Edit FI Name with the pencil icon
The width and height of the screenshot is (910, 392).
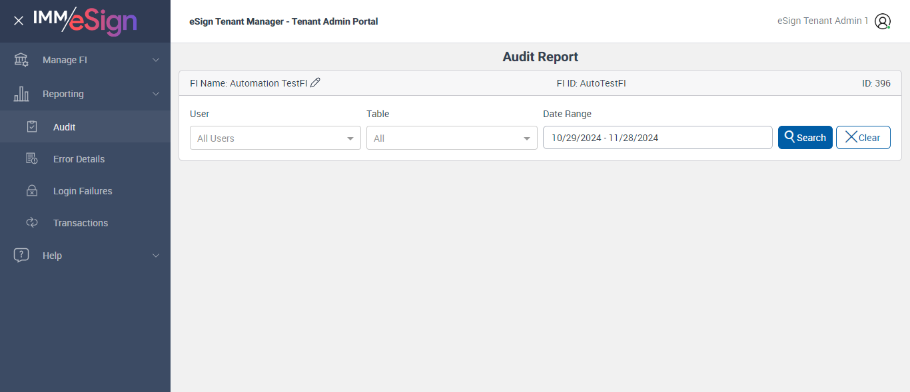[316, 83]
